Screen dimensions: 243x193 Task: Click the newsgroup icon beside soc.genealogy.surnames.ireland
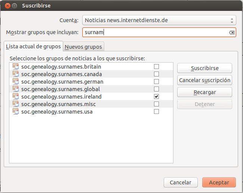(x=15, y=97)
